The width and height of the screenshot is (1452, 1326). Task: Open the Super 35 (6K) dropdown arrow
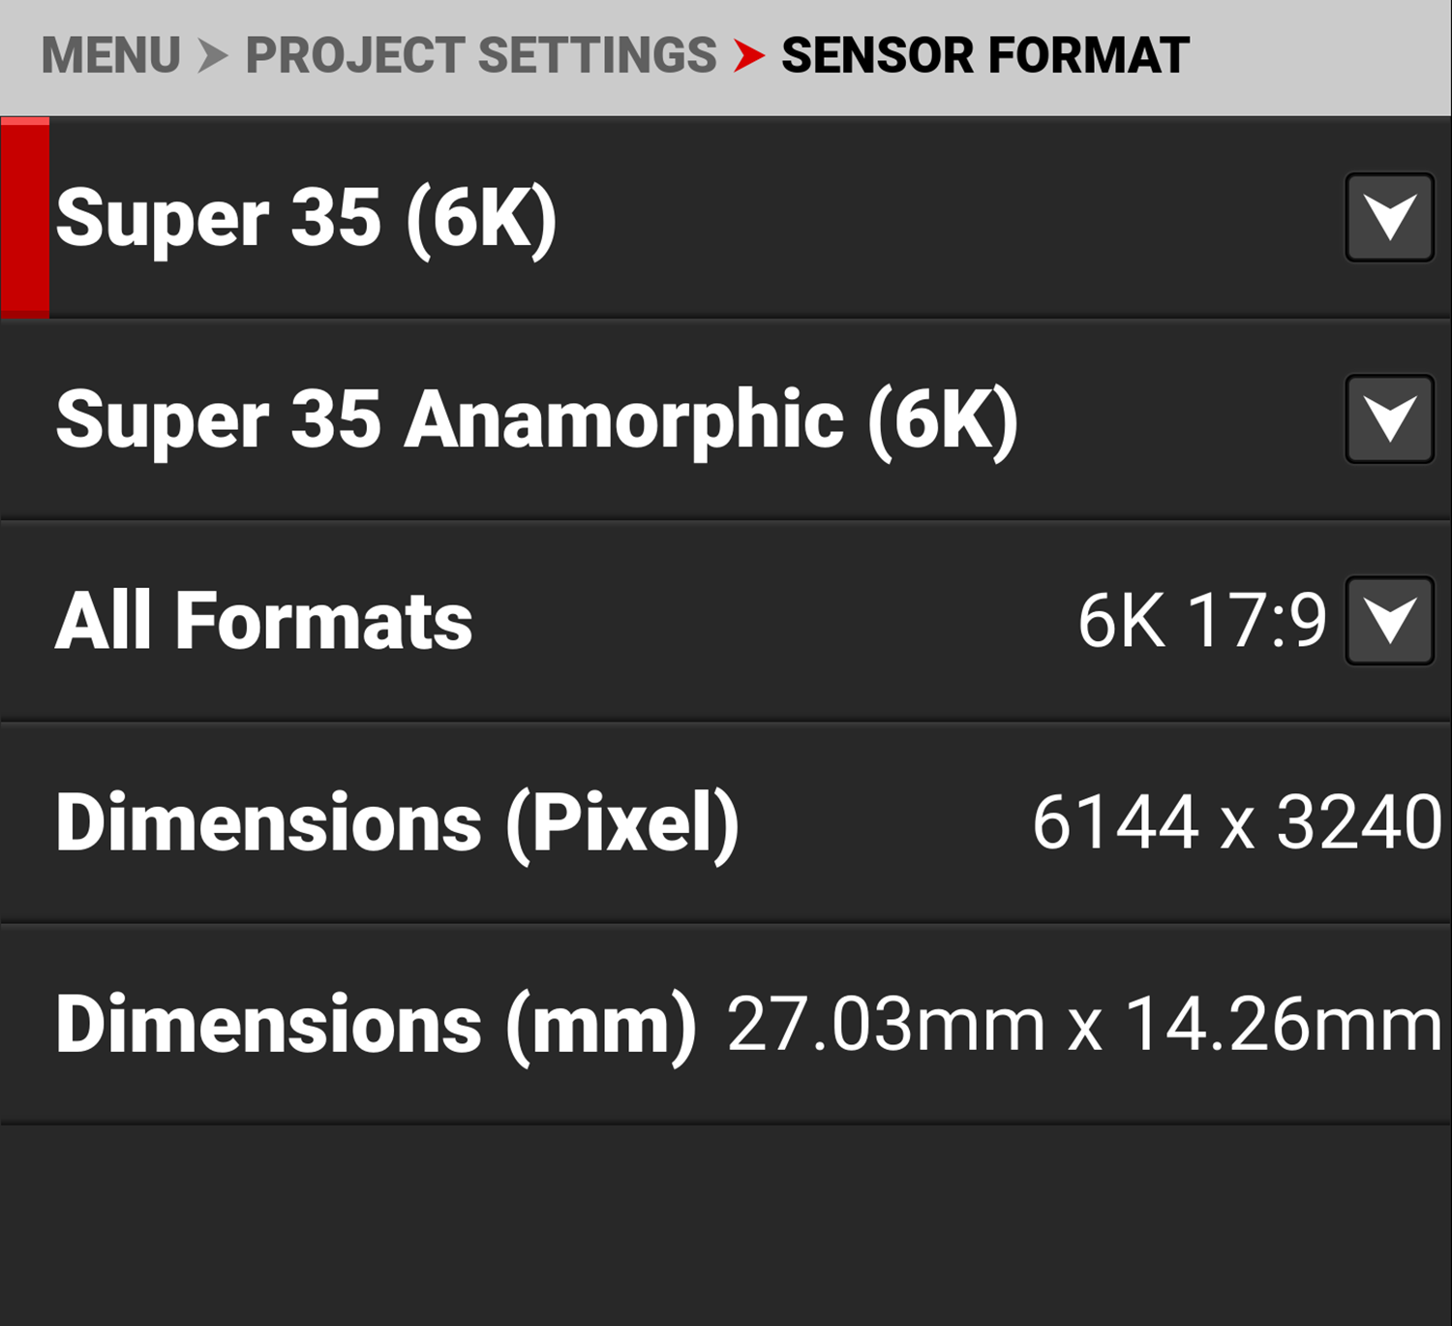pyautogui.click(x=1389, y=217)
